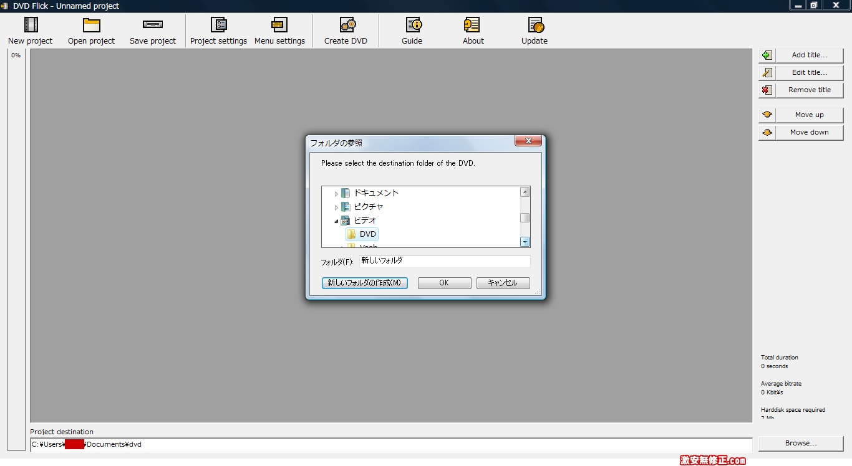The width and height of the screenshot is (852, 466).
Task: Click the Total duration text
Action: coord(779,358)
